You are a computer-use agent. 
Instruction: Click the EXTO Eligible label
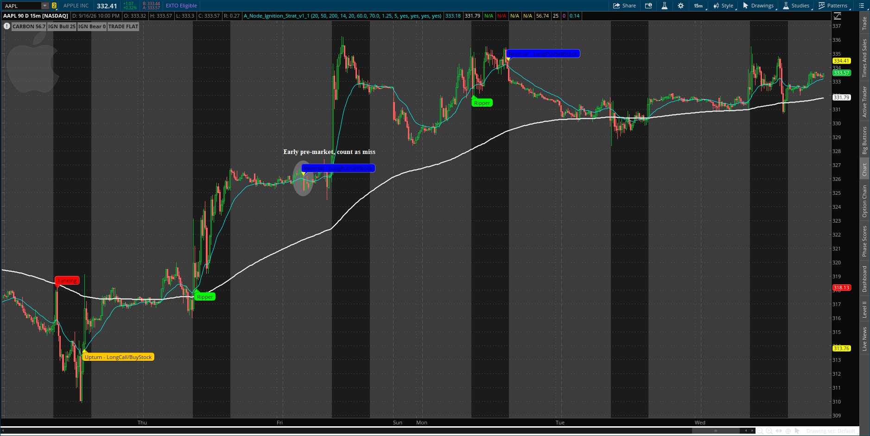click(181, 6)
